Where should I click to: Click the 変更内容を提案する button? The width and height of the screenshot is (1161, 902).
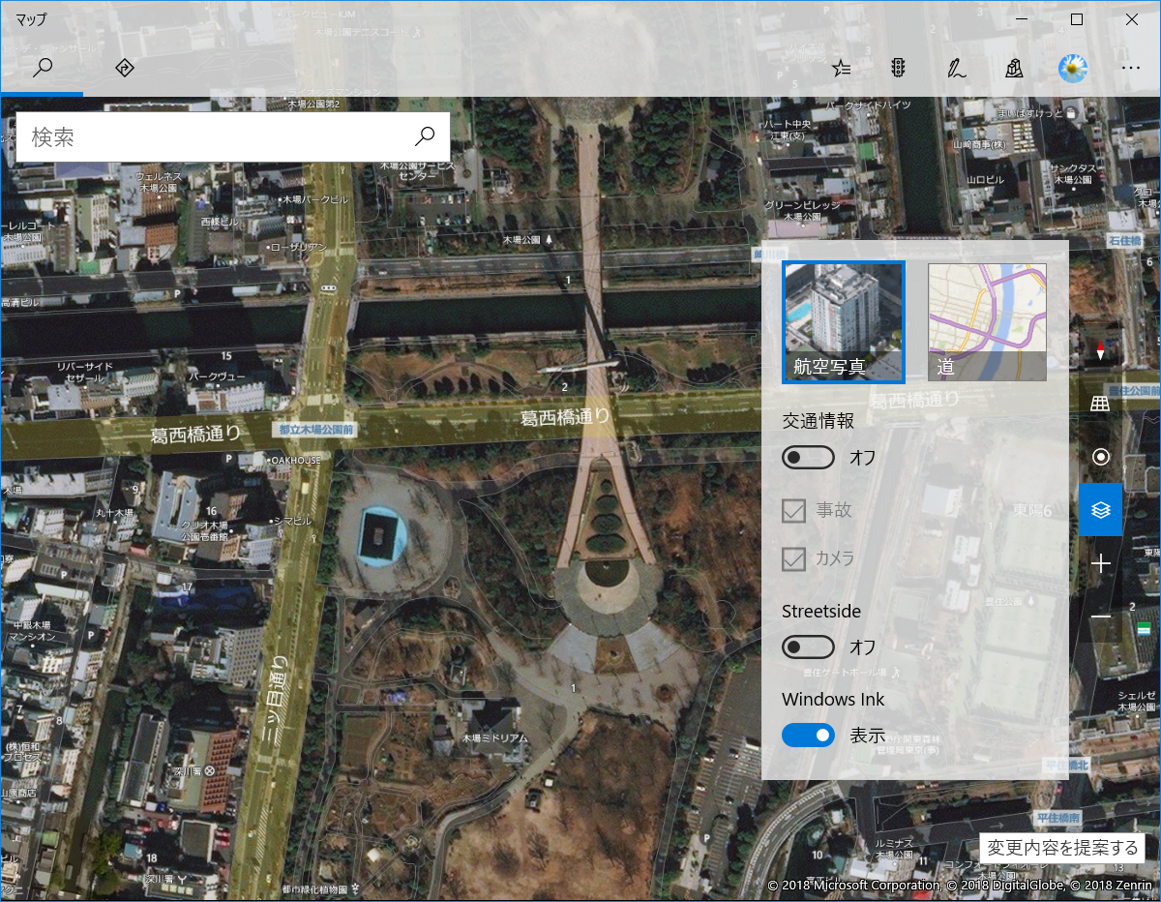point(1062,848)
